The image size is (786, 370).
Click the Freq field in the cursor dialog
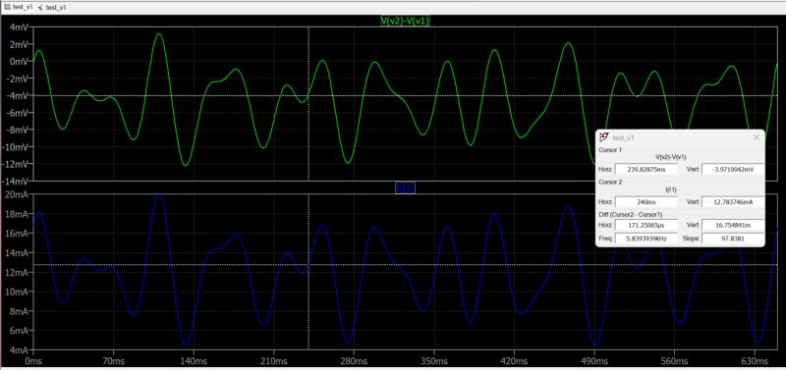(x=646, y=238)
